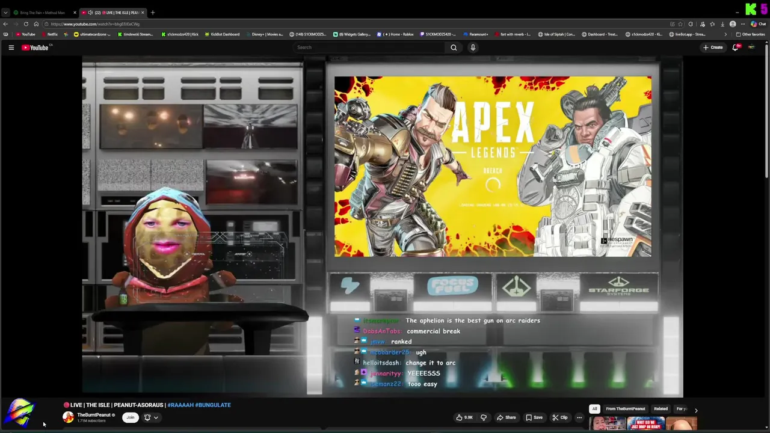
Task: Open the Isle of Siptah bookmark
Action: tap(556, 34)
